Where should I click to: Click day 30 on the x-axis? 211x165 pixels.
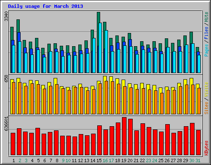(x=192, y=160)
